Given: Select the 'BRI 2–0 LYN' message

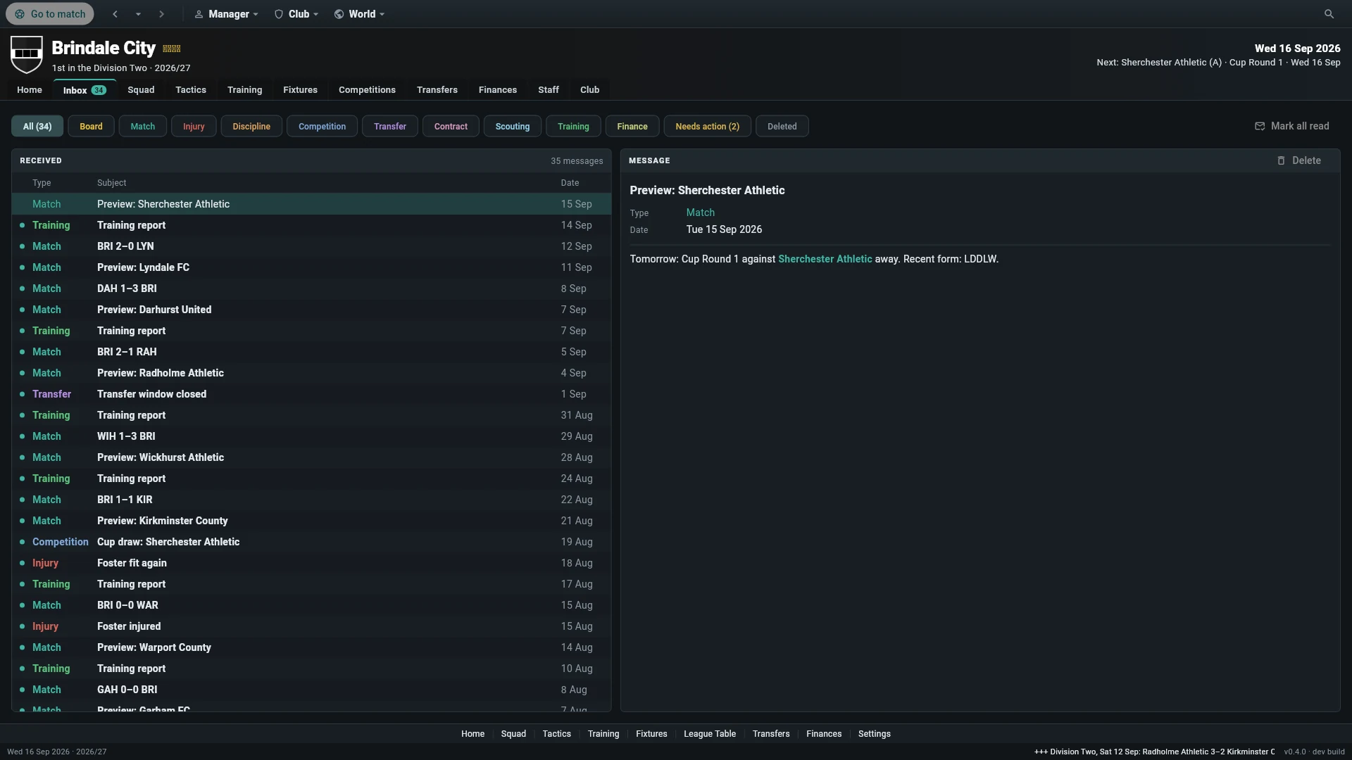Looking at the screenshot, I should click(x=311, y=246).
